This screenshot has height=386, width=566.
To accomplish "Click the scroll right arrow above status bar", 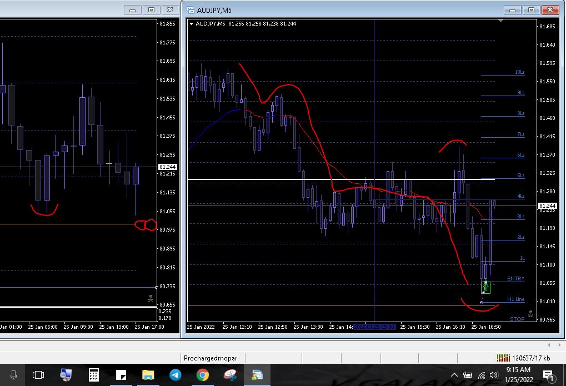I will (558, 345).
